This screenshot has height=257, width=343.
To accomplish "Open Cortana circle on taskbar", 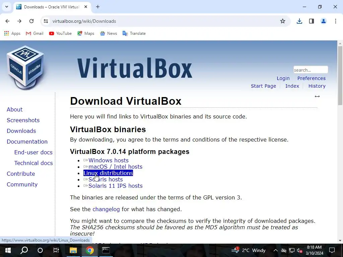I will tap(40, 250).
